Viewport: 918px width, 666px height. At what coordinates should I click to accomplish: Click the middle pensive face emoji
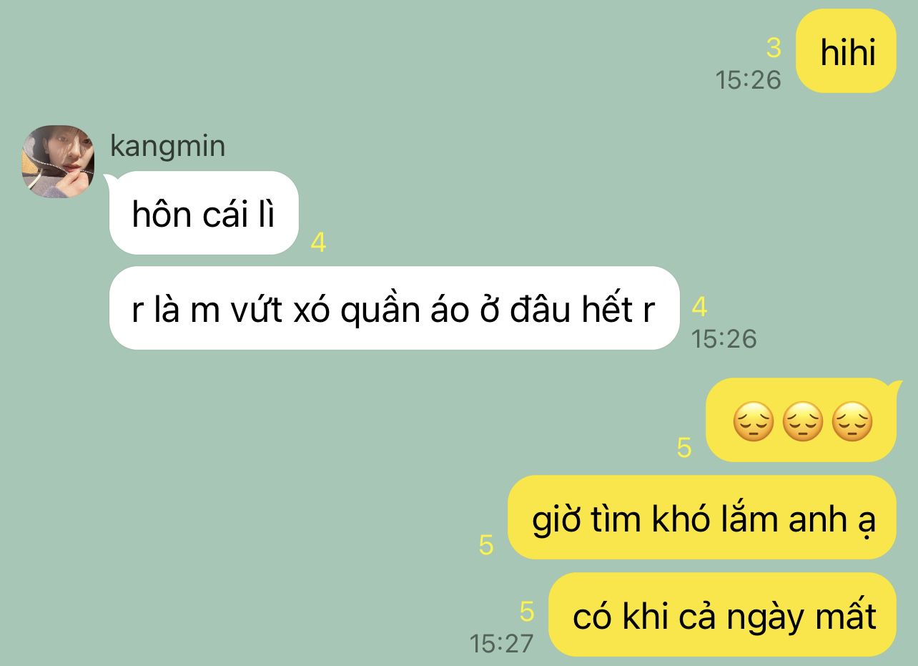click(x=803, y=421)
